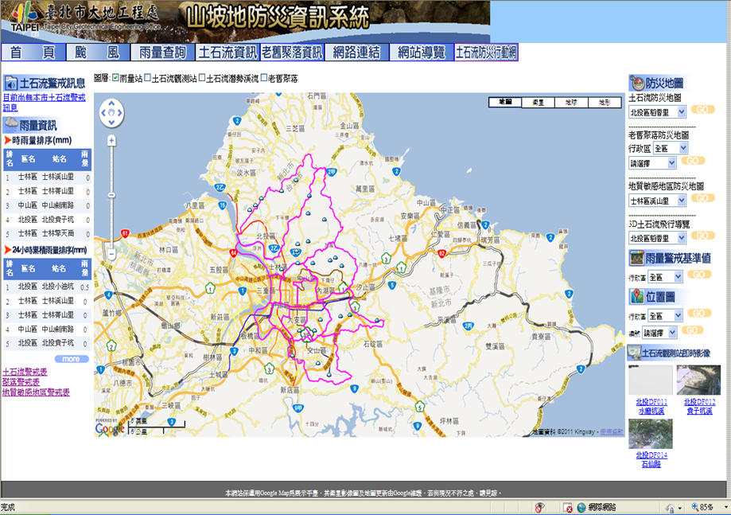The height and width of the screenshot is (515, 731).
Task: Click the map zoom in plus button
Action: 111,140
